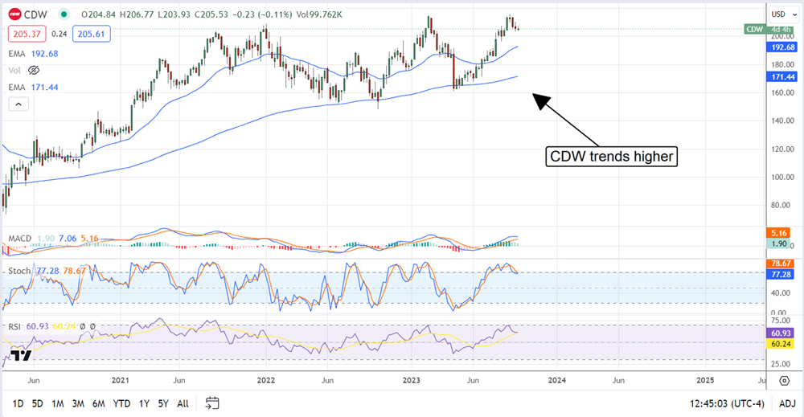Click the blue 205.61 buy price box
The width and height of the screenshot is (804, 417).
coord(92,35)
